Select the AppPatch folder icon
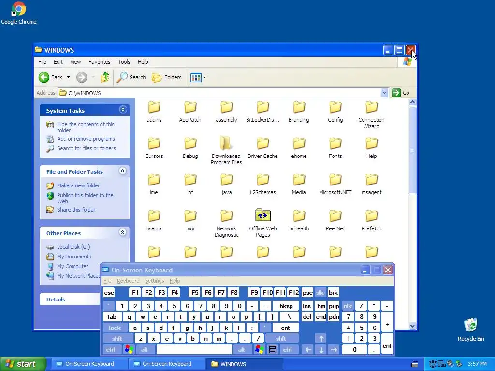This screenshot has height=371, width=495. tap(190, 107)
